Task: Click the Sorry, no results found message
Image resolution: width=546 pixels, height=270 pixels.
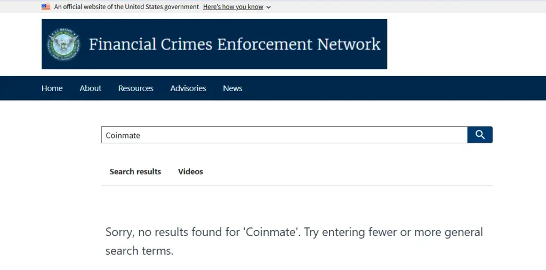Action: [294, 241]
